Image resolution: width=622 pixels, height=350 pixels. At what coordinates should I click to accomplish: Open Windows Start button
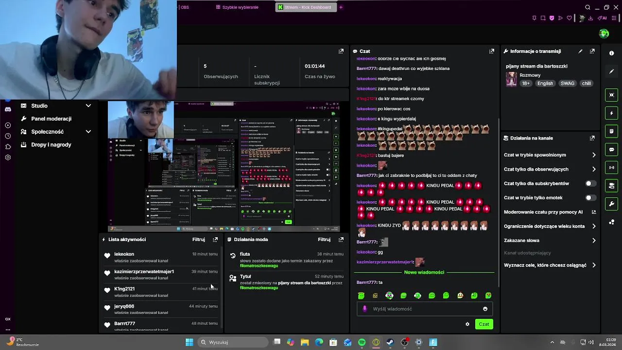click(x=189, y=342)
